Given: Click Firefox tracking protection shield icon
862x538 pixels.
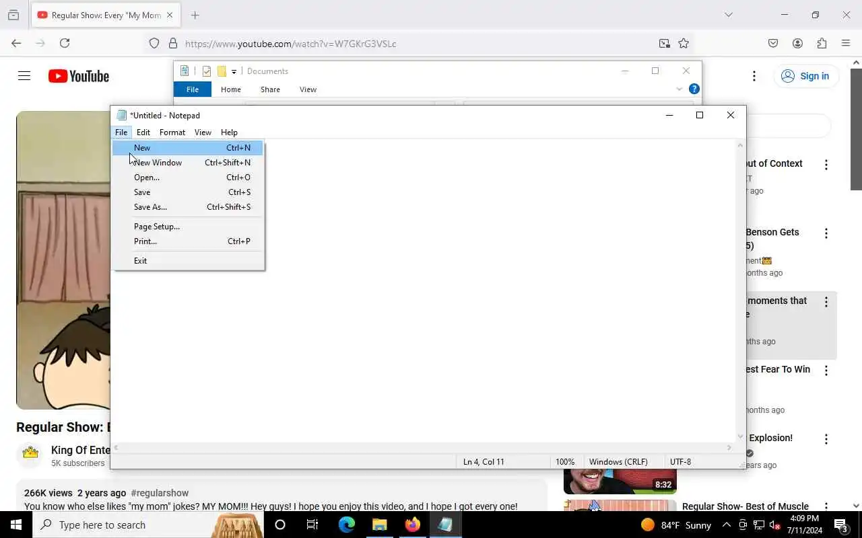Looking at the screenshot, I should tap(154, 43).
